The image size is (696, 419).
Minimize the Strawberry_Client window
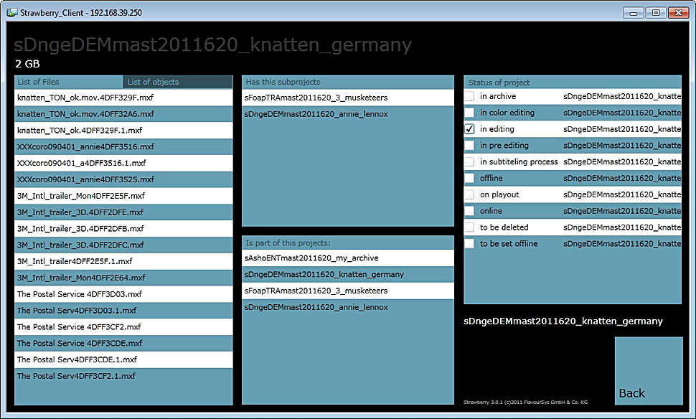(634, 12)
